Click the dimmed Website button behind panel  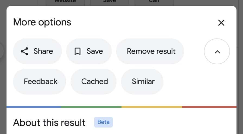(65, 2)
